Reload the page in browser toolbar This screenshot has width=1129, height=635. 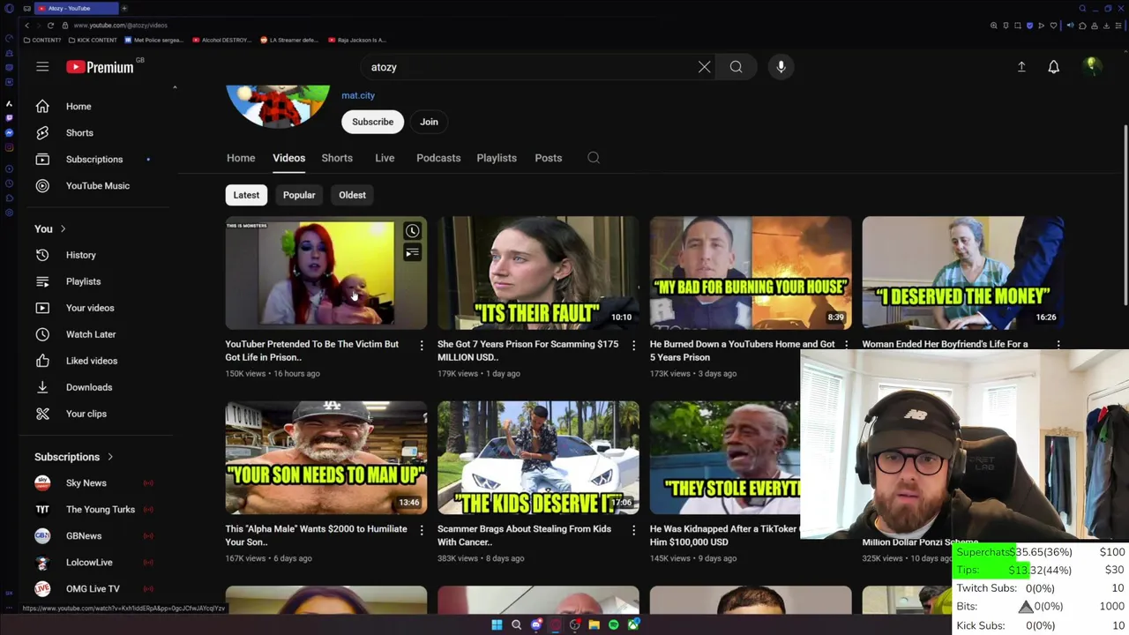pyautogui.click(x=50, y=26)
